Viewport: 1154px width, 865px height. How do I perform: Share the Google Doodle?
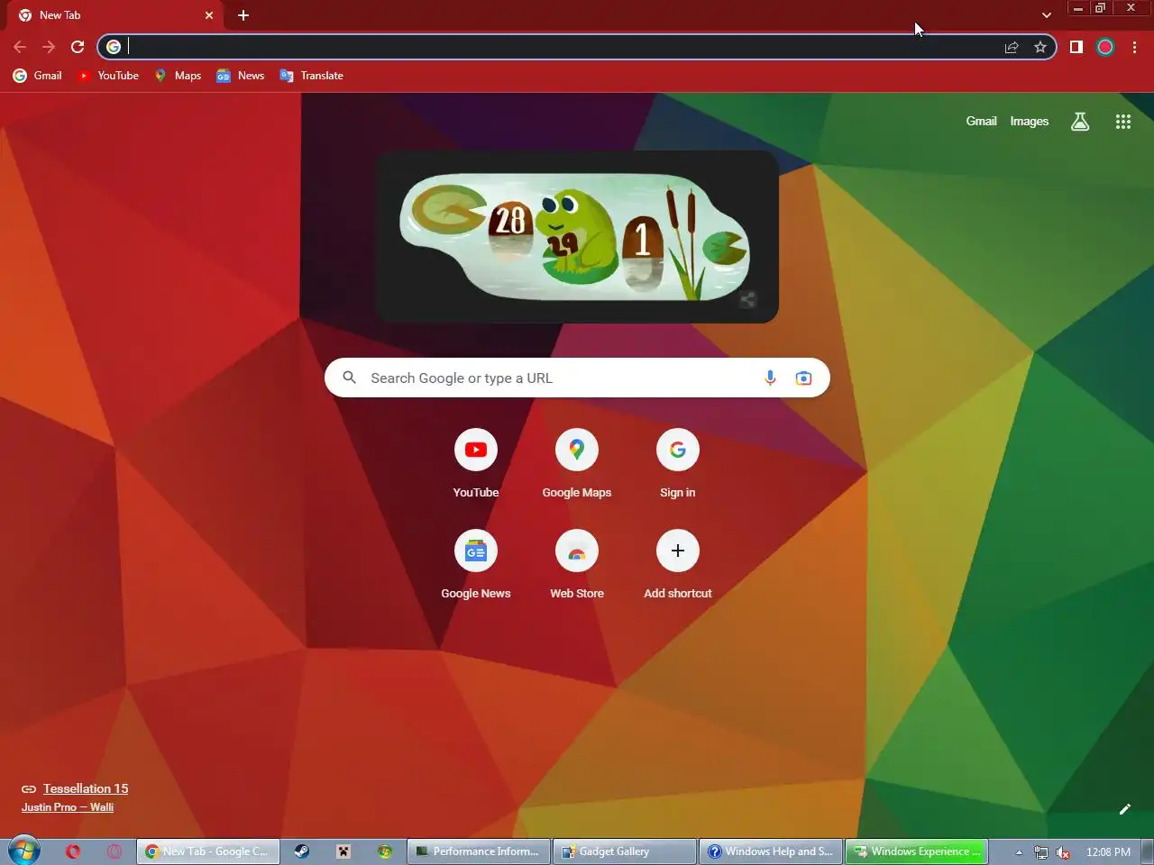[748, 300]
